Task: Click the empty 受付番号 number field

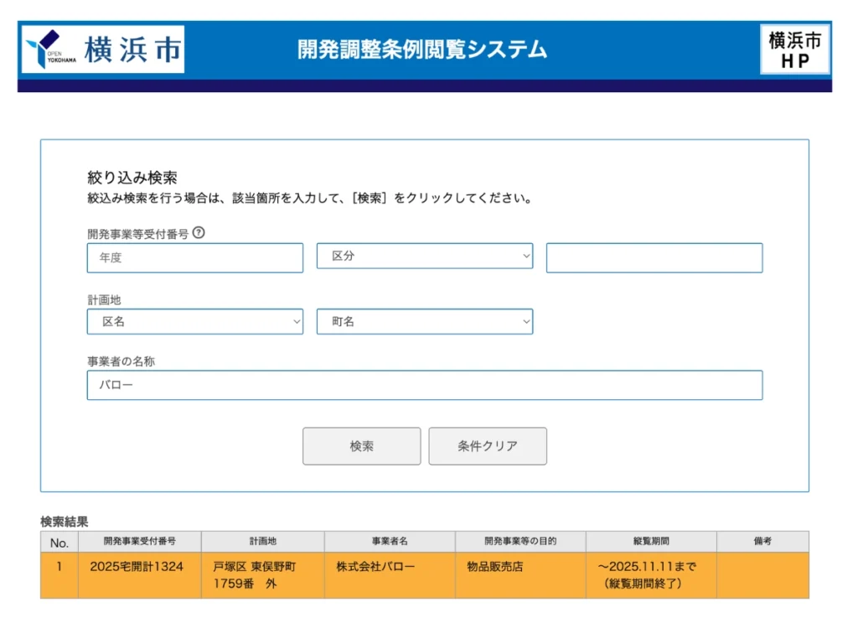Action: click(x=654, y=257)
